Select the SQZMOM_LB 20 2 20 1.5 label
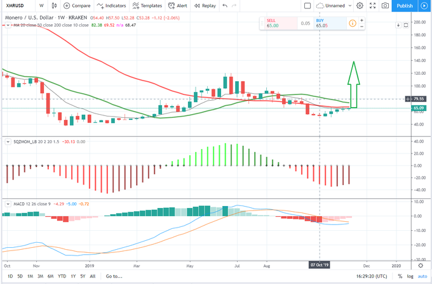432x284 pixels. [x=36, y=142]
